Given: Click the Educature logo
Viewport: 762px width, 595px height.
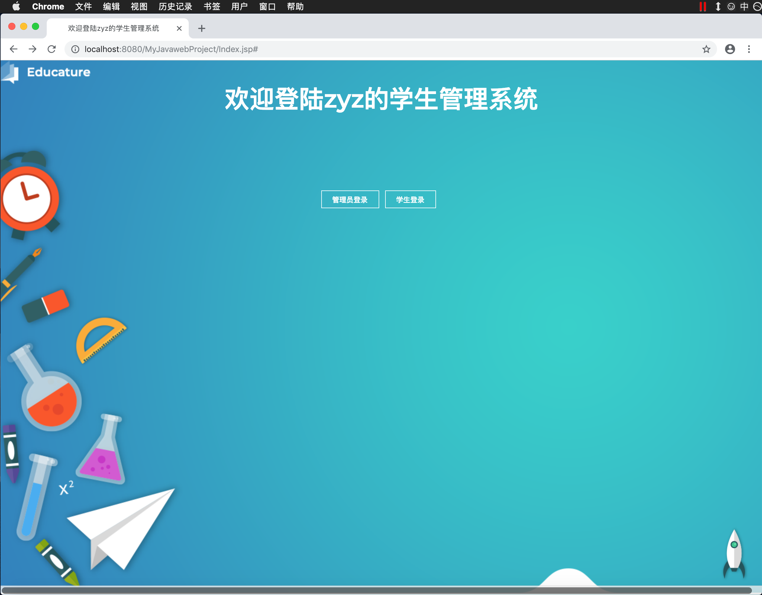Looking at the screenshot, I should (x=46, y=72).
